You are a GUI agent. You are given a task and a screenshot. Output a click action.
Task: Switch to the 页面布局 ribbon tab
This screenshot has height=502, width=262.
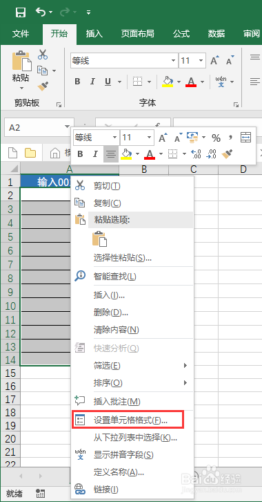coord(137,34)
